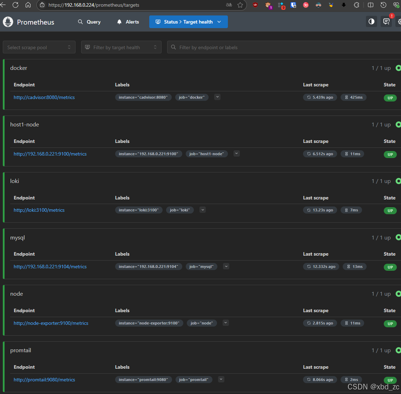Click the translate page icon in address bar
Viewport: 401px width, 394px height.
[x=229, y=5]
